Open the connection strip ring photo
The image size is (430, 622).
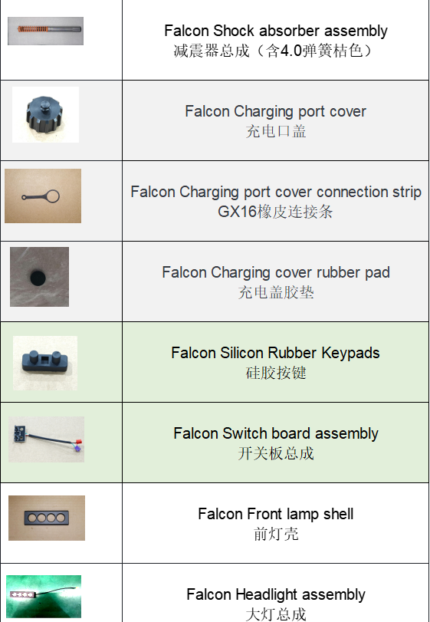(x=43, y=196)
